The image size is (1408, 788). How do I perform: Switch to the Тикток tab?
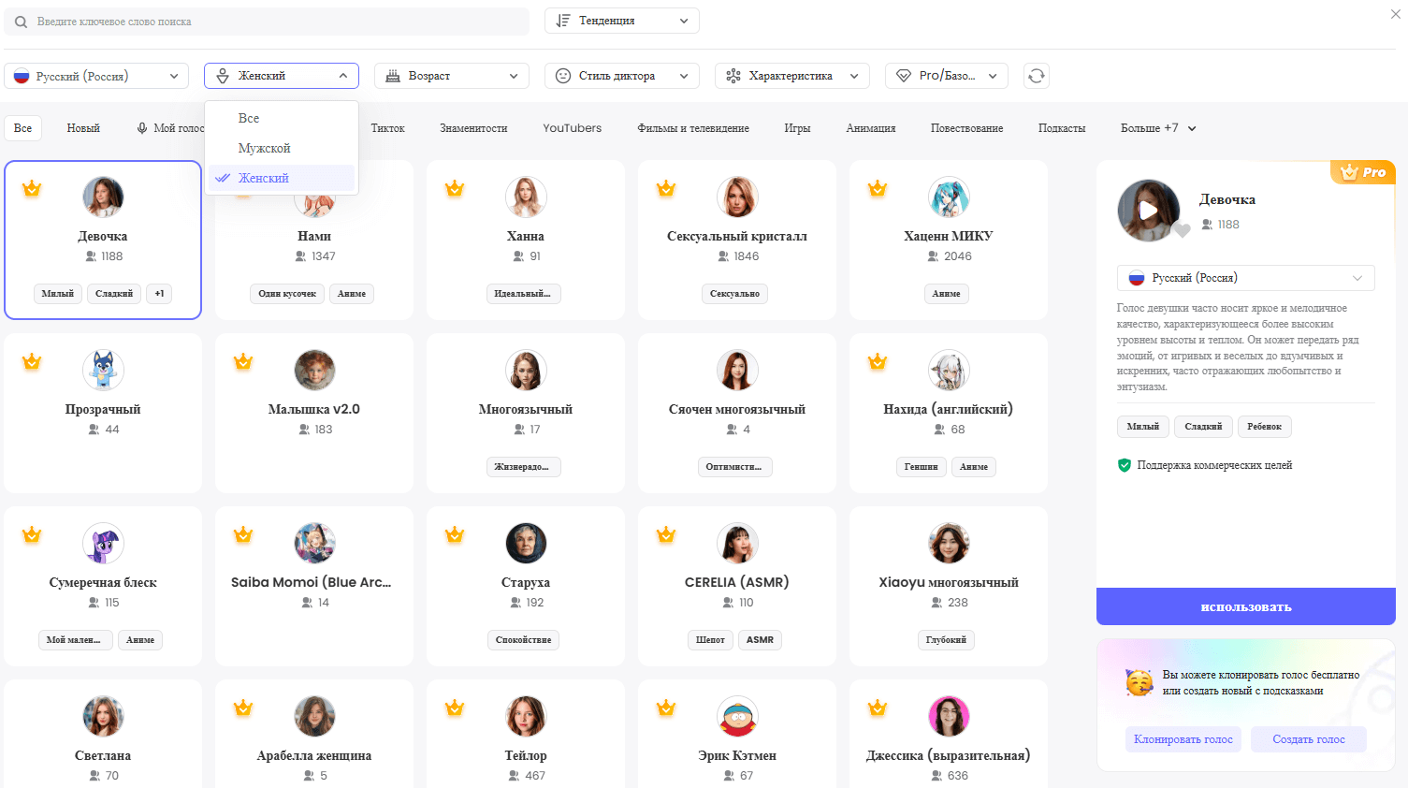tap(387, 128)
